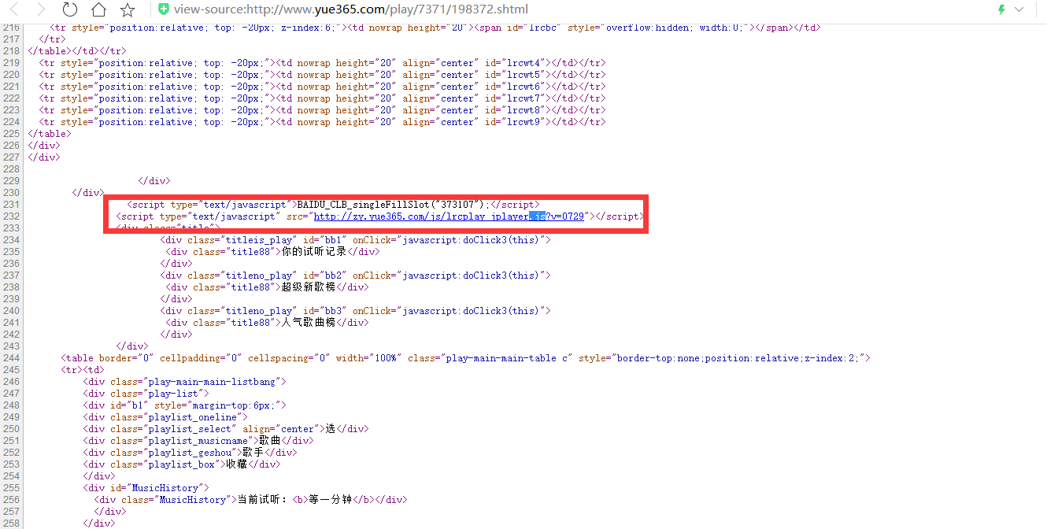Expand the address bar dropdown chevron
The width and height of the screenshot is (1047, 529).
[x=1019, y=10]
